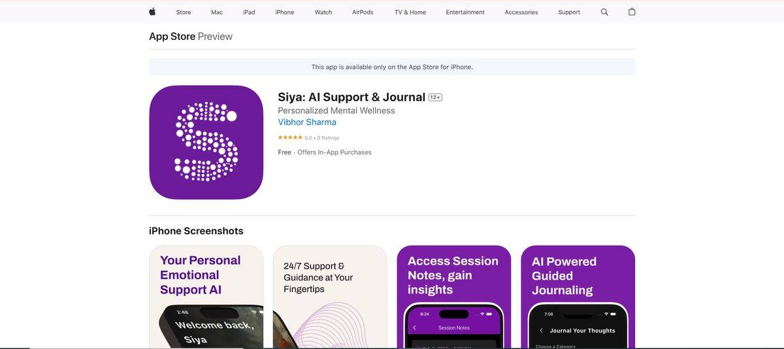Open the Your Personal Emotional Support AI screenshot
The image size is (784, 349).
tap(206, 297)
